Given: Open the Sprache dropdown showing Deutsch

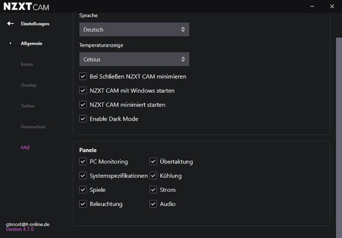Looking at the screenshot, I should [134, 30].
